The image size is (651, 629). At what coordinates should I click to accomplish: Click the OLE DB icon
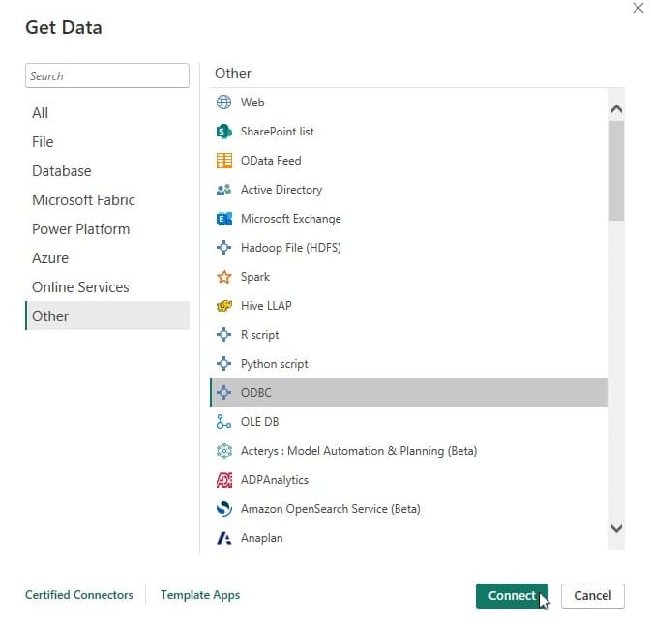223,422
